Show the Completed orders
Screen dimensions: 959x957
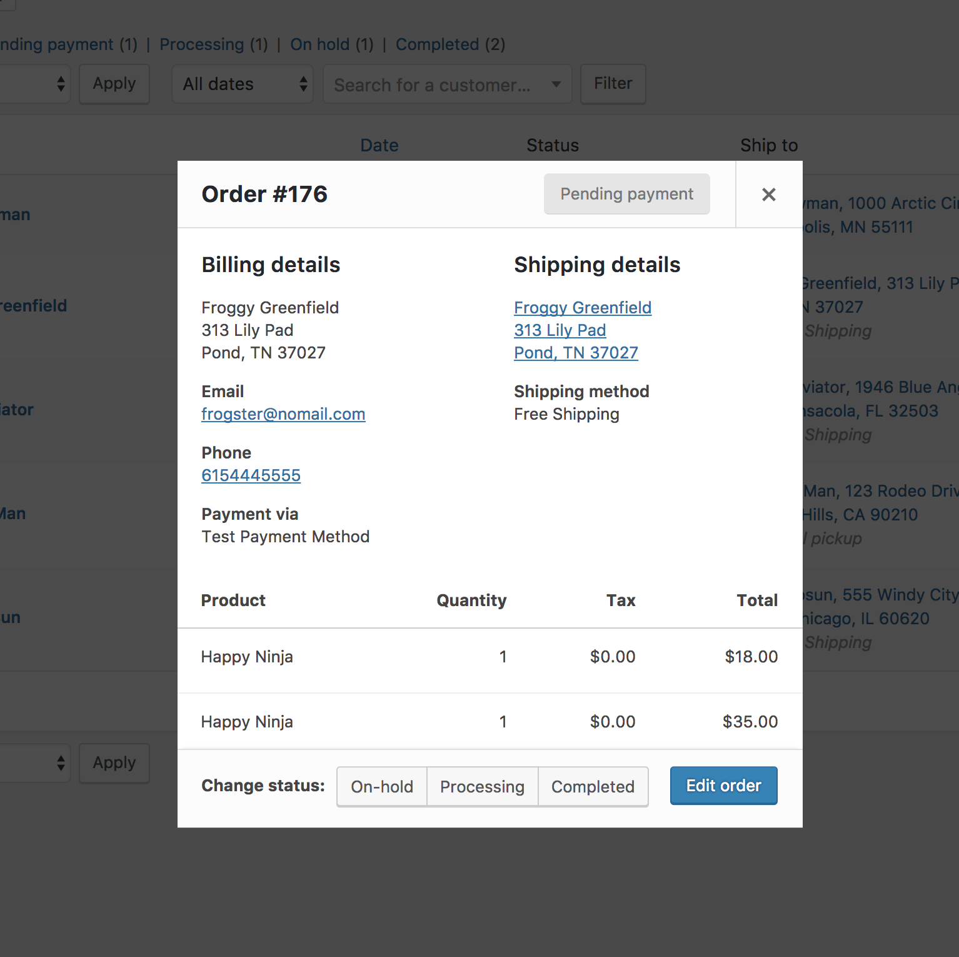coord(438,44)
